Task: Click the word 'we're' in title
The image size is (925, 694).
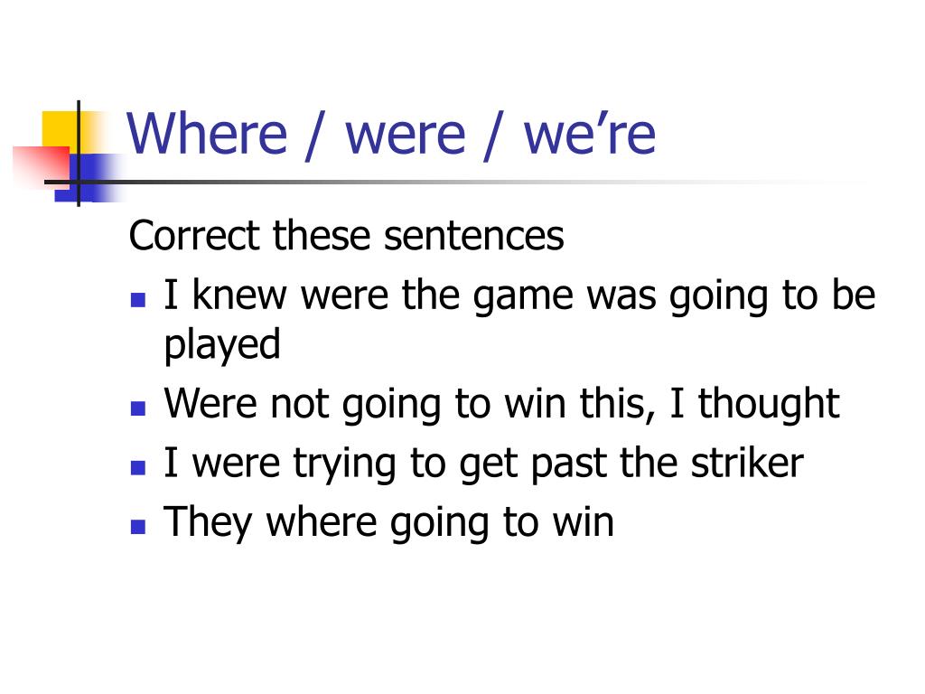Action: tap(589, 134)
